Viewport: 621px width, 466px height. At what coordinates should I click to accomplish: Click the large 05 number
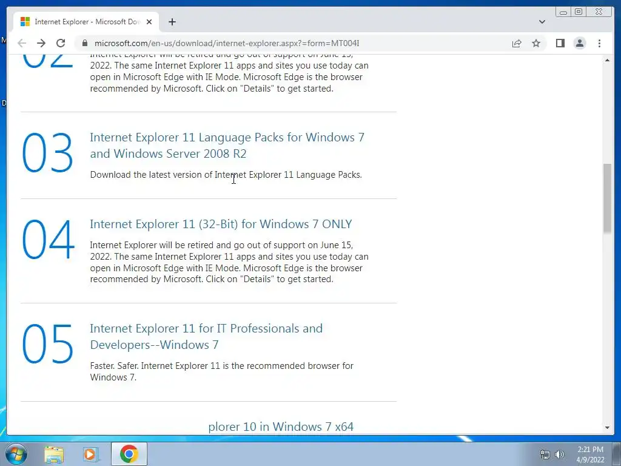click(x=47, y=343)
